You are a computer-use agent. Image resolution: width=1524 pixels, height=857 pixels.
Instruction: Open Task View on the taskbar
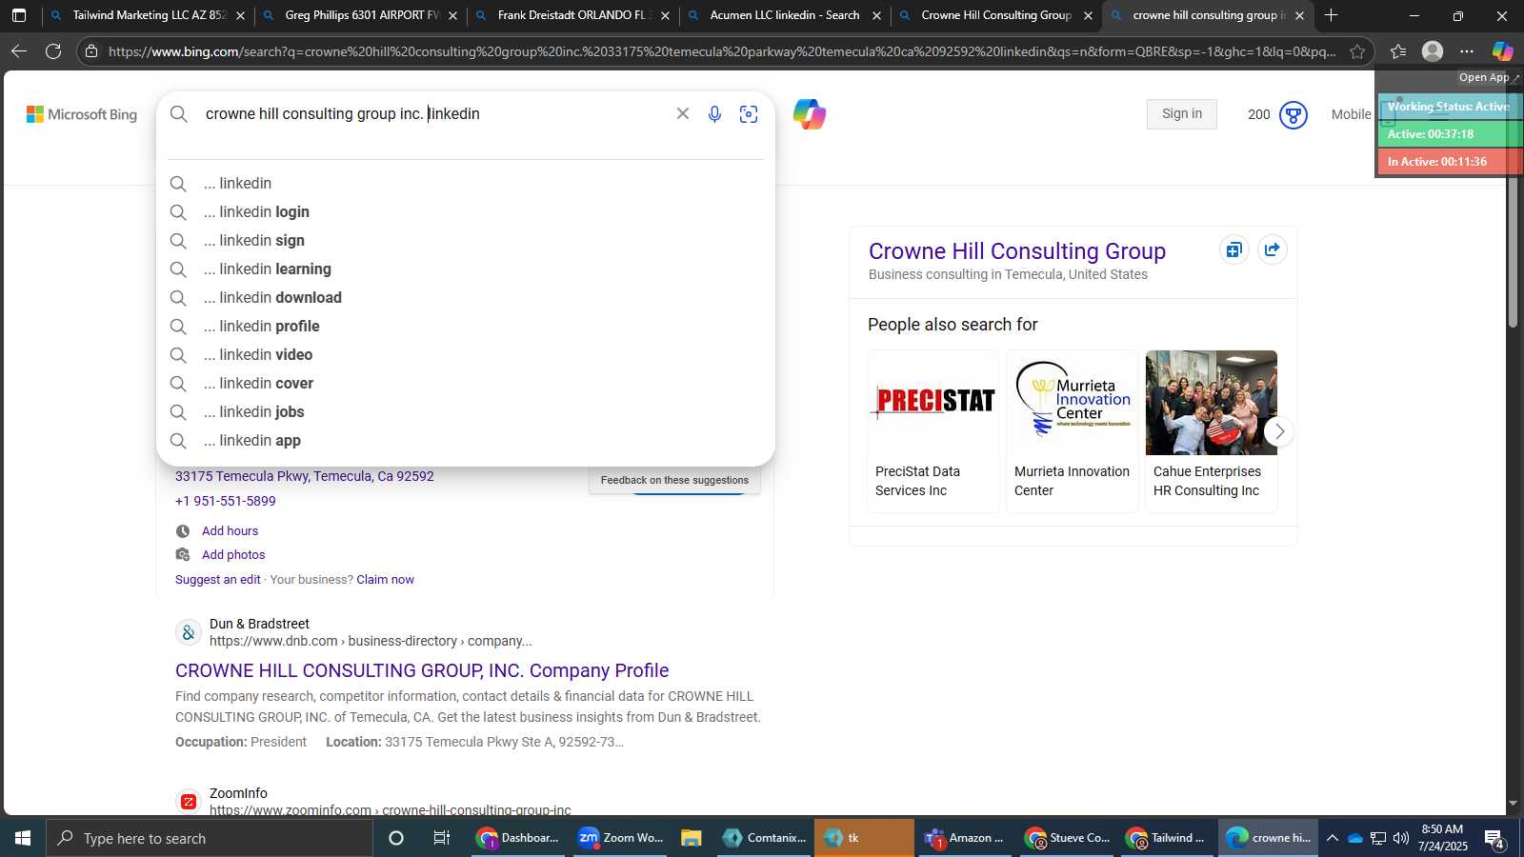coord(442,838)
